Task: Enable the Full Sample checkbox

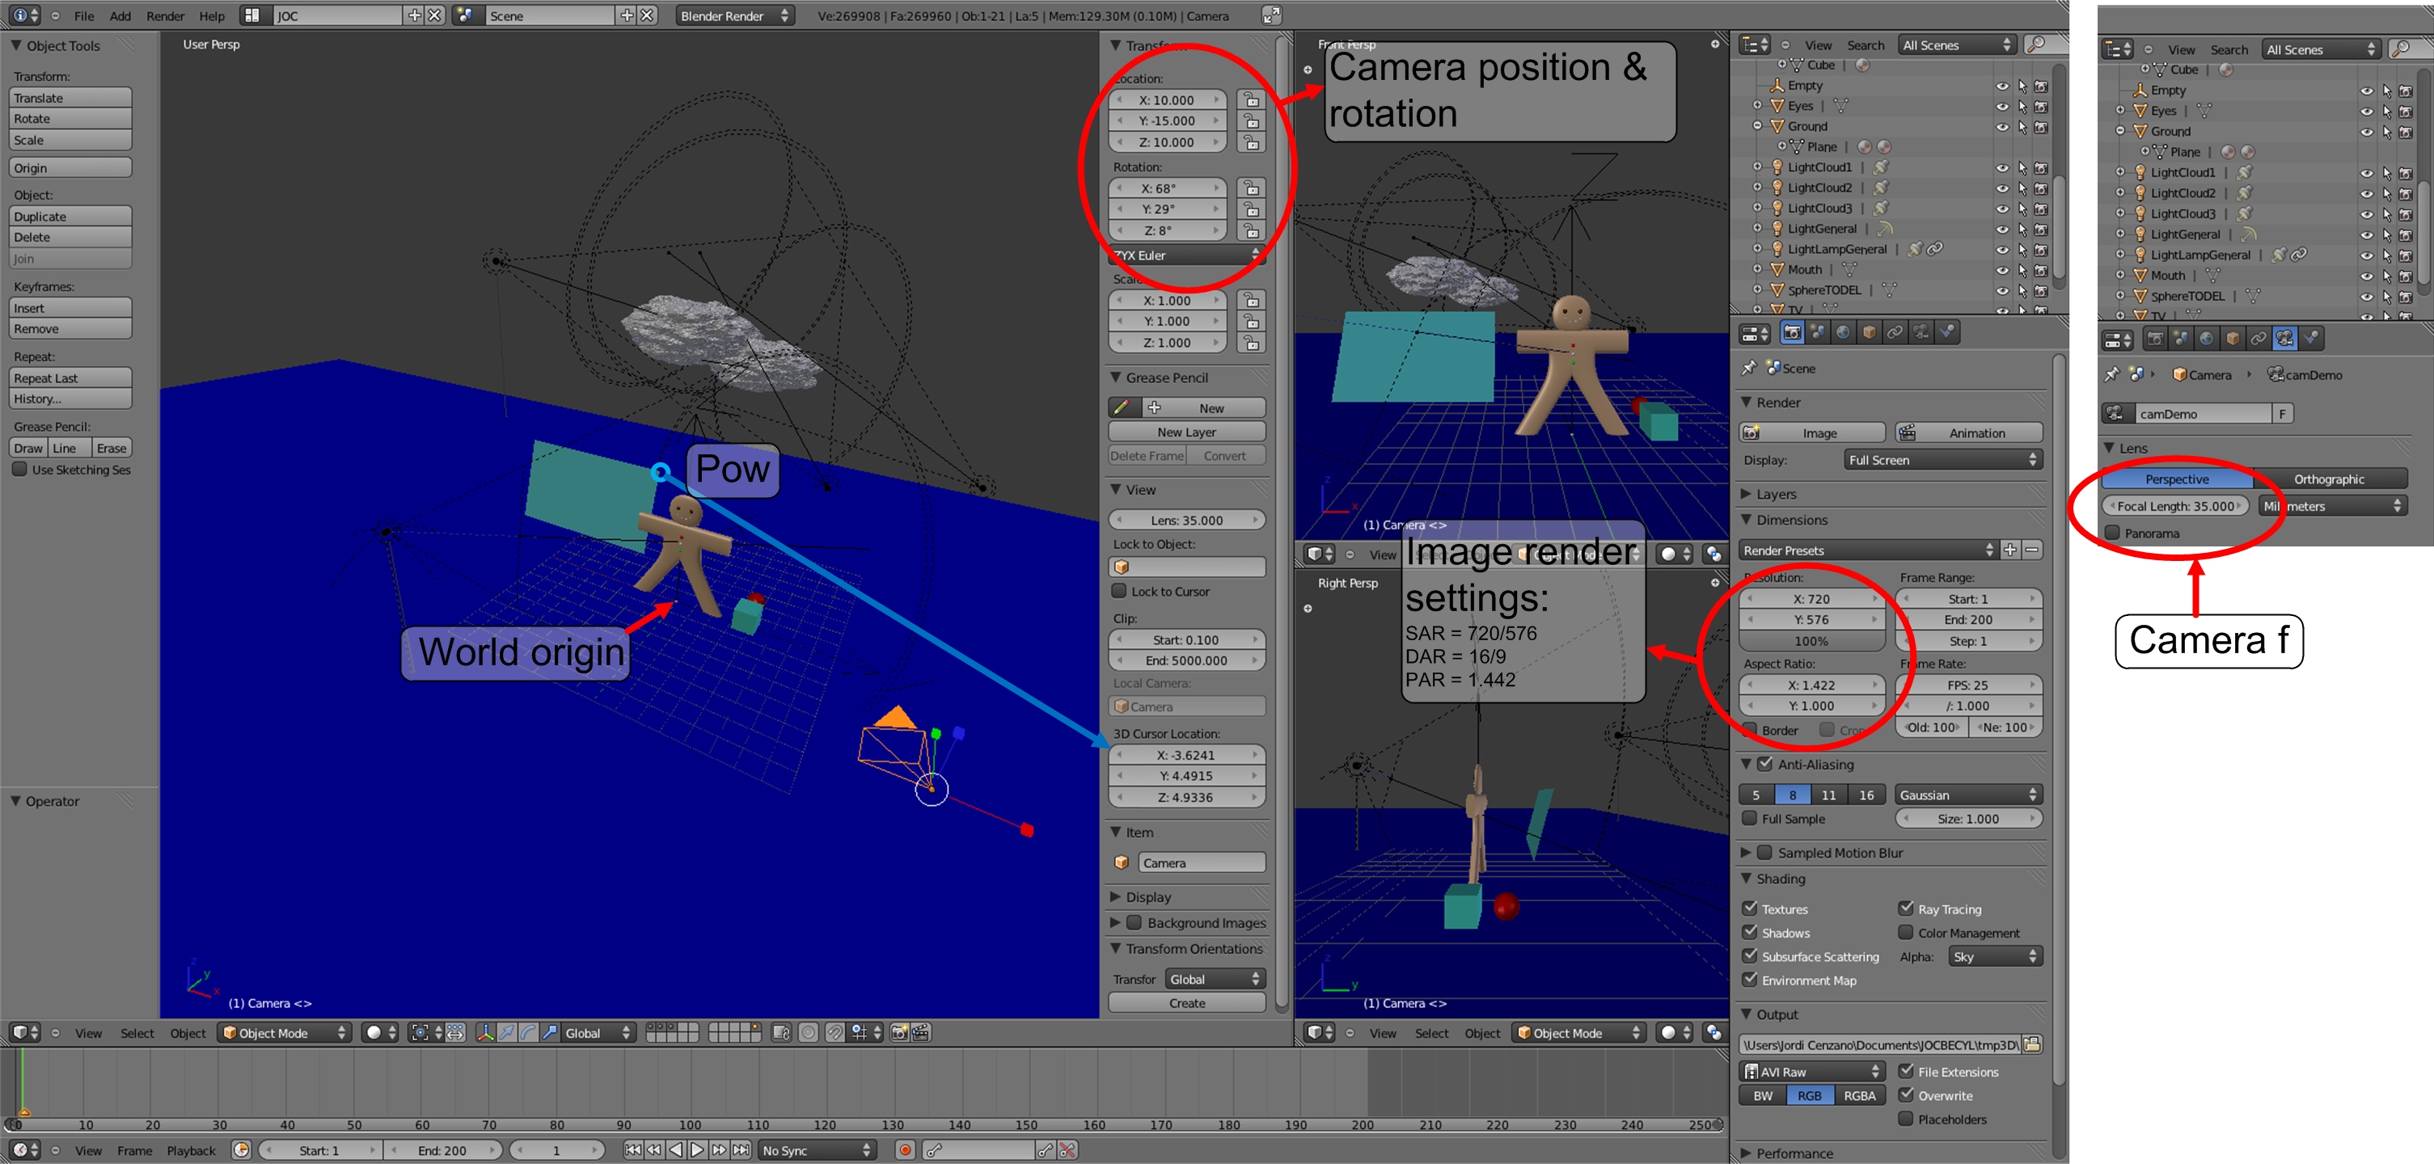Action: click(1750, 819)
